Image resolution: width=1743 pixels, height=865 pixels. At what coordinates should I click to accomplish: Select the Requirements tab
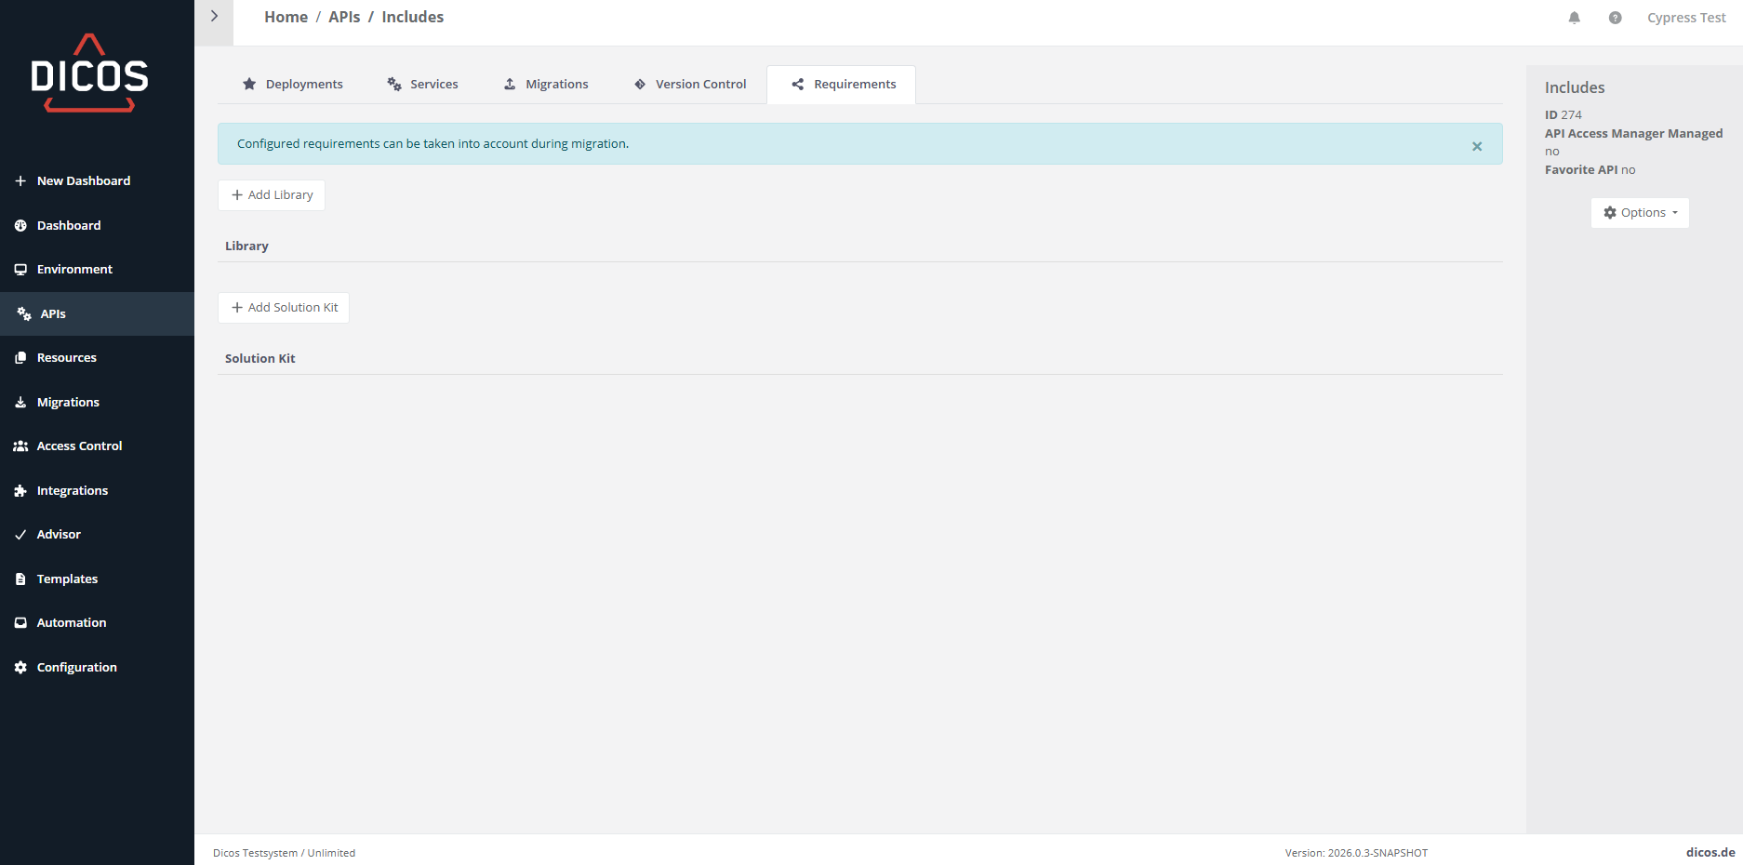click(x=842, y=84)
